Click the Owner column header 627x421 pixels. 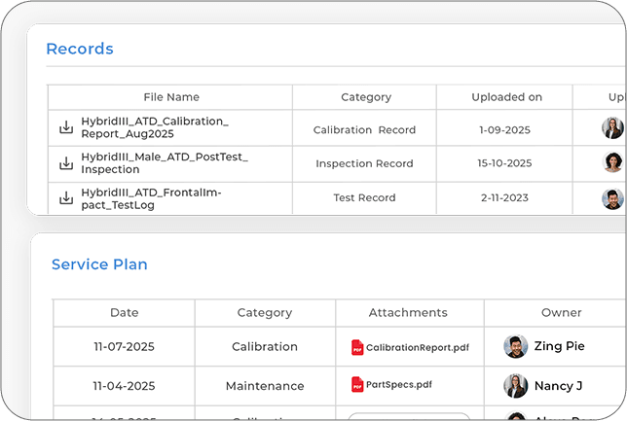point(561,313)
